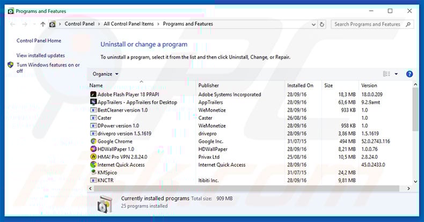
Task: Click the search magnifier icon
Action: click(408, 24)
